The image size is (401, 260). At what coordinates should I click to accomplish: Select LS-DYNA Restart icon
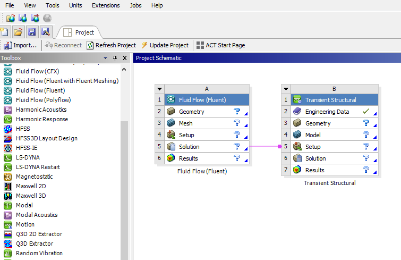(7, 167)
